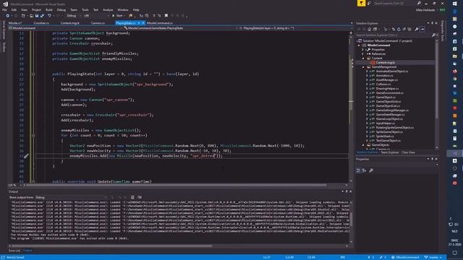The height and width of the screenshot is (260, 463).
Task: Click the yellow feedback filter icon
Action: (x=361, y=3)
